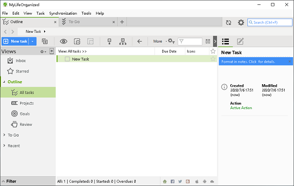
Task: Click the Views panel collapse-up icon
Action: click(x=52, y=51)
